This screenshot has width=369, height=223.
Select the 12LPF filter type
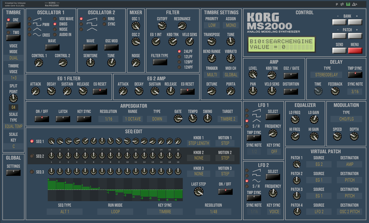point(179,57)
